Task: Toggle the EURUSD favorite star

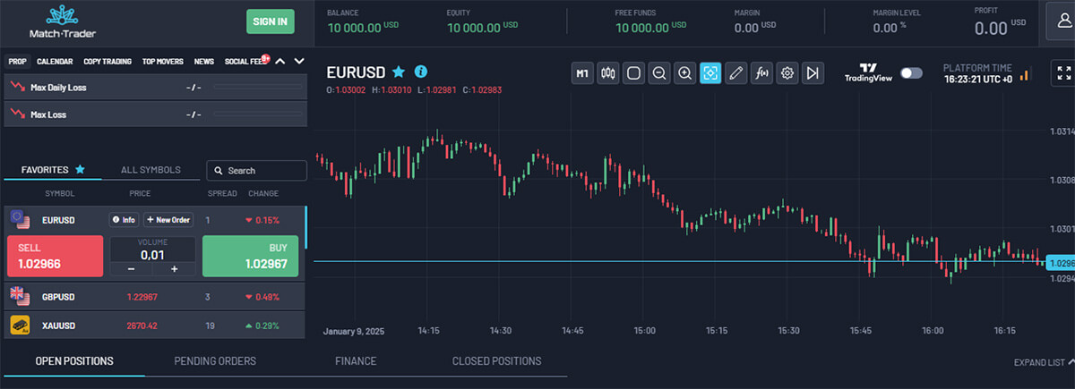Action: coord(399,72)
